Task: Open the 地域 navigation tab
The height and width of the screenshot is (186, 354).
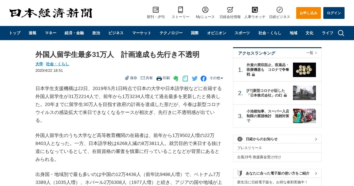Action: click(294, 33)
